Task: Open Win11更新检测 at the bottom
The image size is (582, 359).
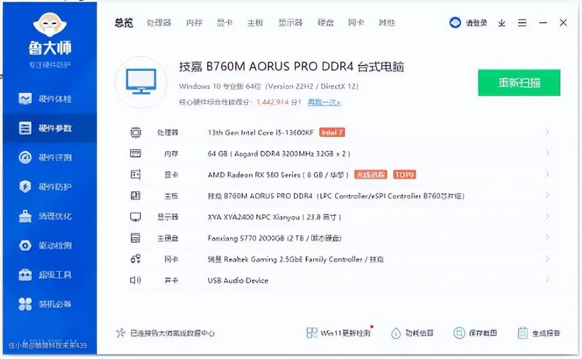Action: [x=339, y=333]
